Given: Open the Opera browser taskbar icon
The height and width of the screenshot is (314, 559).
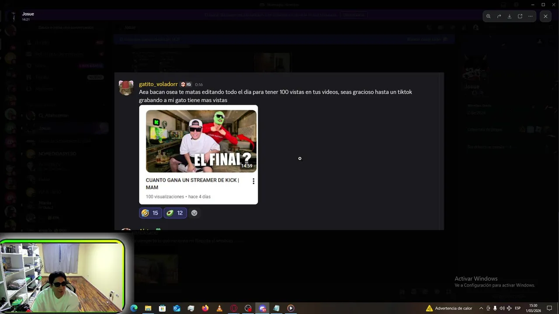Looking at the screenshot, I should tap(234, 308).
